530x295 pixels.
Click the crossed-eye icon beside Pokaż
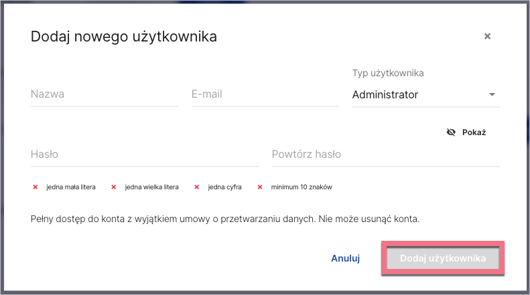click(x=451, y=132)
